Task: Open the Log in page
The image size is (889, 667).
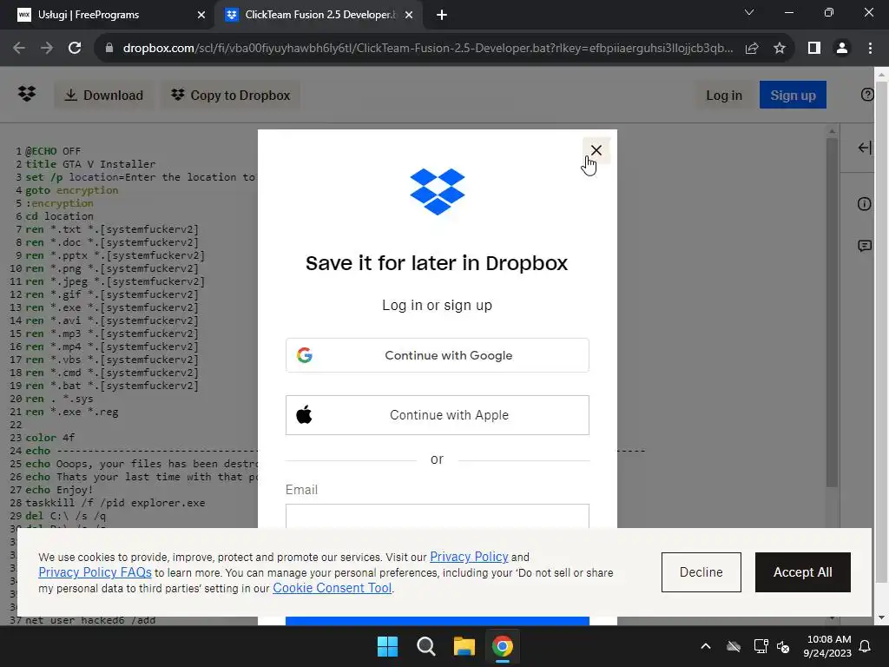Action: tap(723, 96)
